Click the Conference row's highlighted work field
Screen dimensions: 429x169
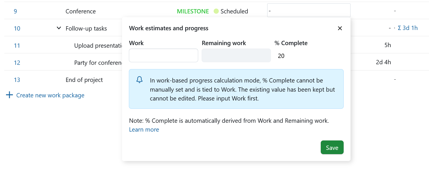coord(308,11)
